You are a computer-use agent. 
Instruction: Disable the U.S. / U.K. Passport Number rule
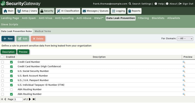pos(11,80)
